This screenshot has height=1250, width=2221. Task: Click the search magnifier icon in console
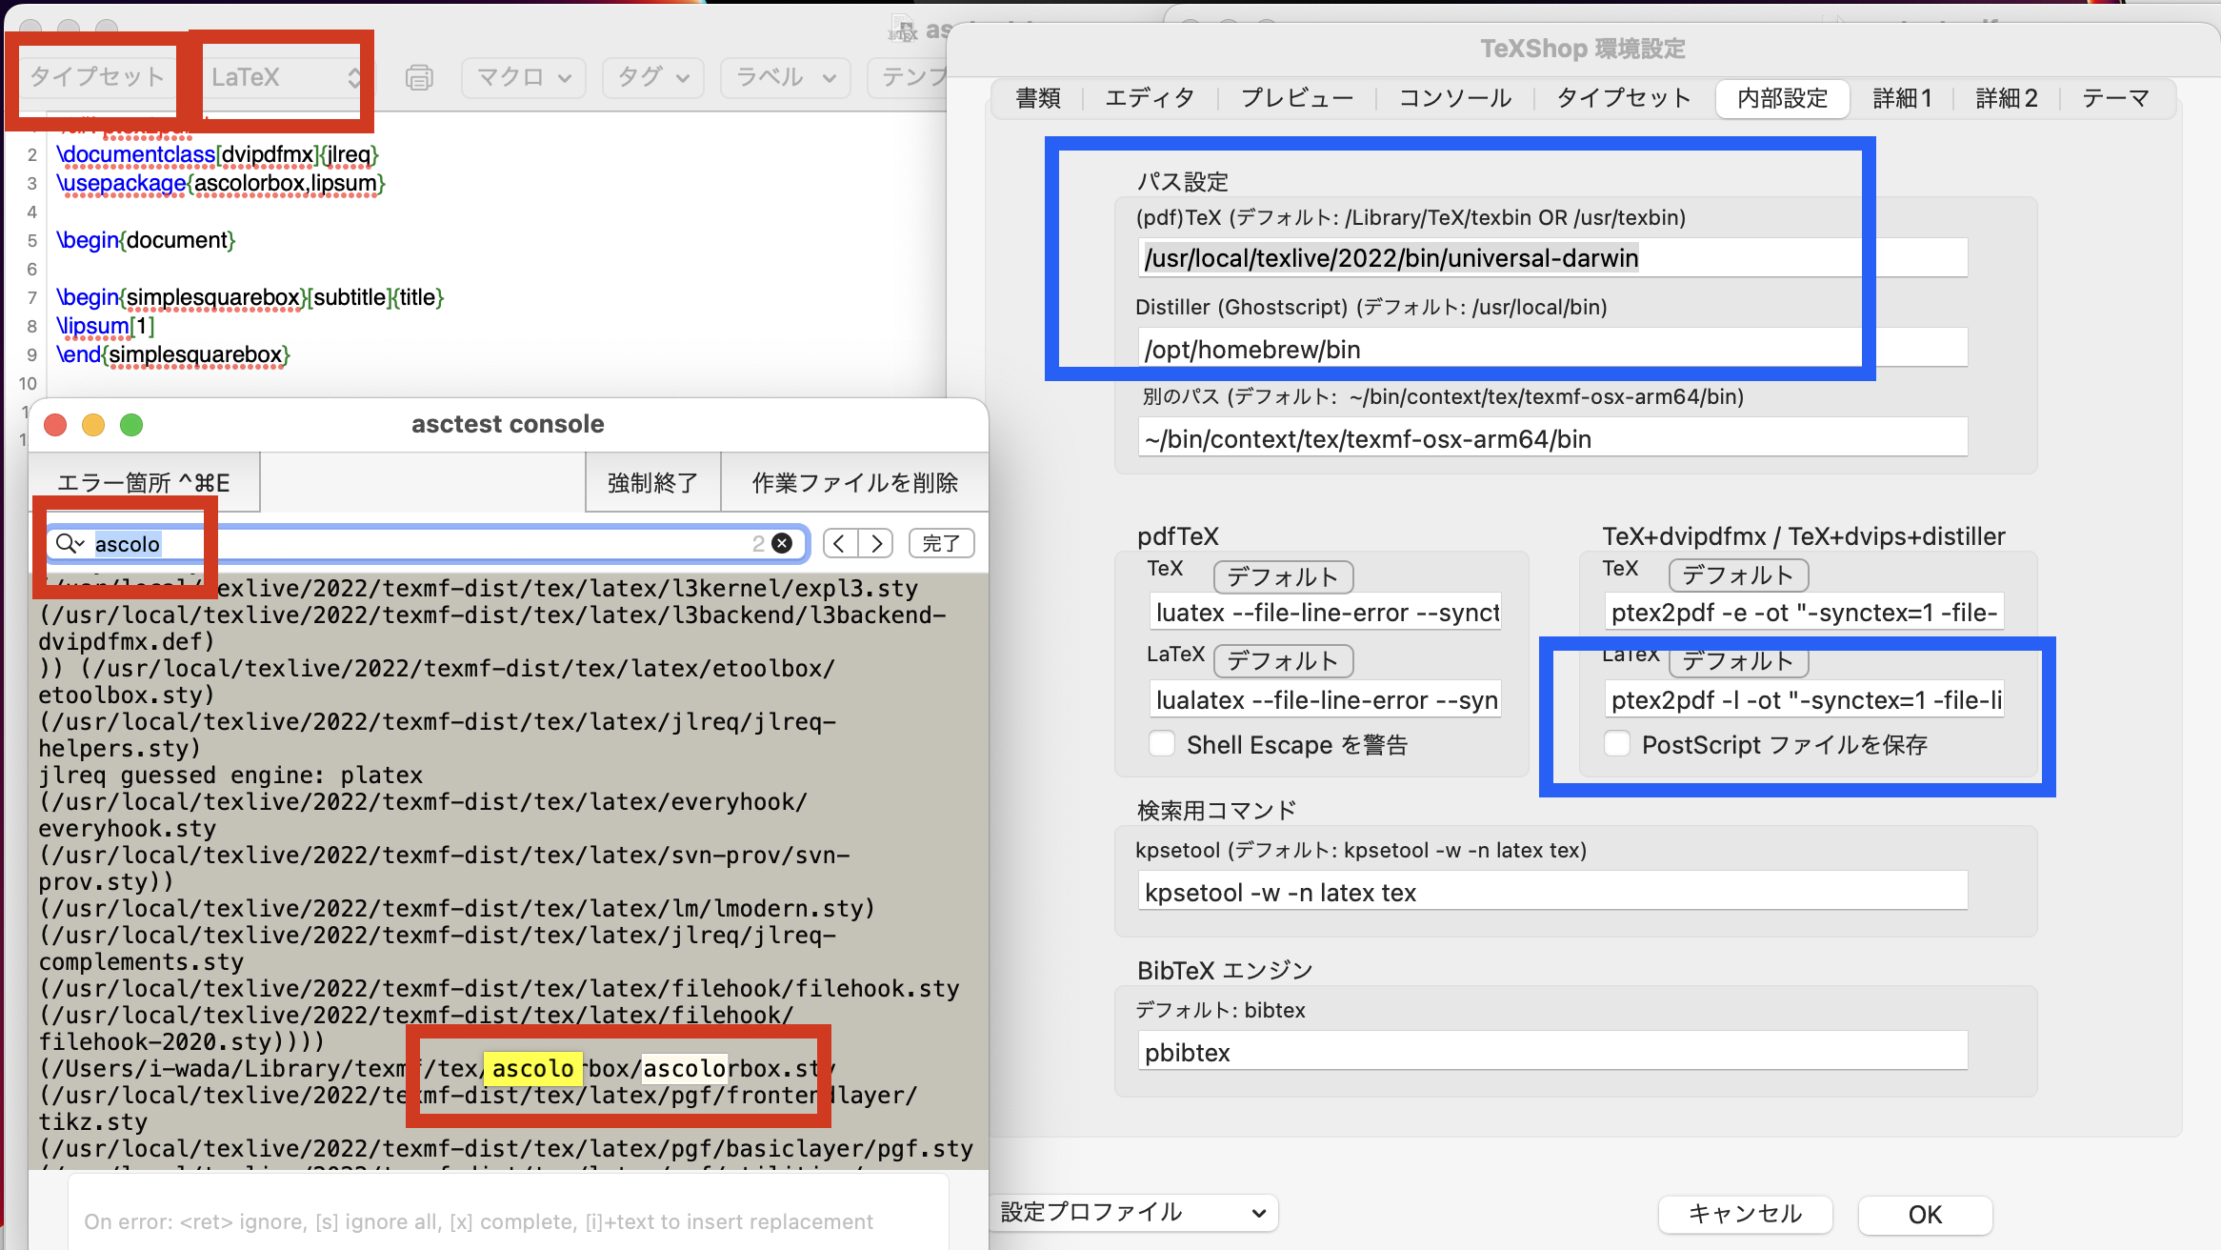click(x=69, y=543)
